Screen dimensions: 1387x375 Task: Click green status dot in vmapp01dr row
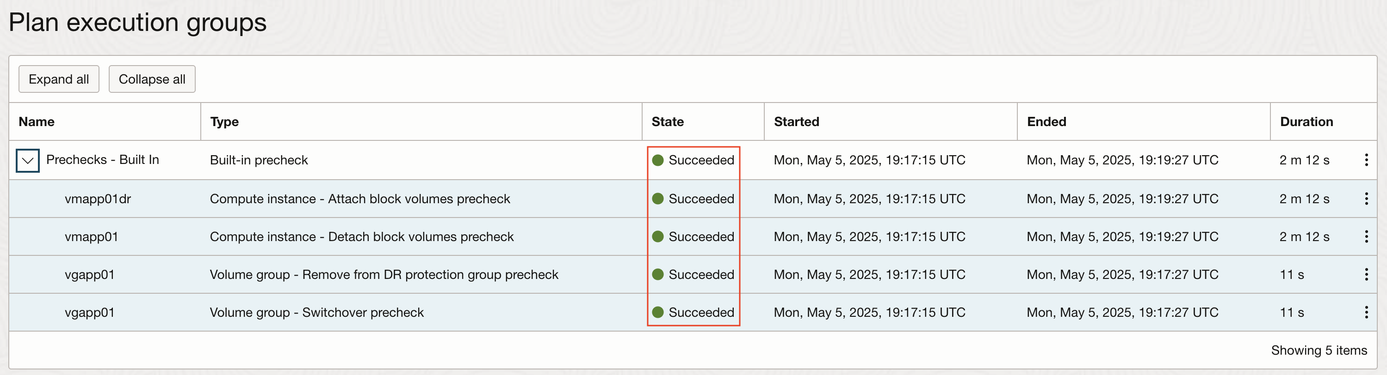click(x=657, y=199)
